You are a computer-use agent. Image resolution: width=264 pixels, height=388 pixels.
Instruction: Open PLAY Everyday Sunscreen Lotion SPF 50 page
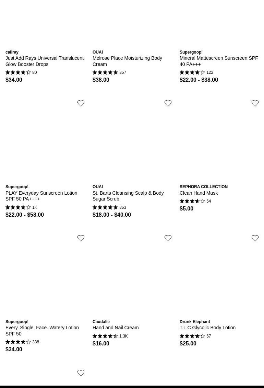pyautogui.click(x=41, y=196)
